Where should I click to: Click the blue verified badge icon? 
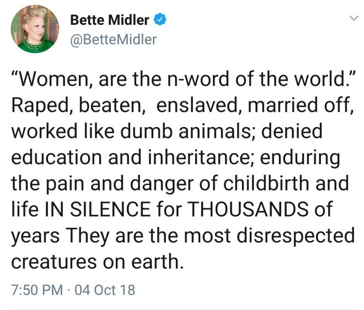click(x=159, y=21)
